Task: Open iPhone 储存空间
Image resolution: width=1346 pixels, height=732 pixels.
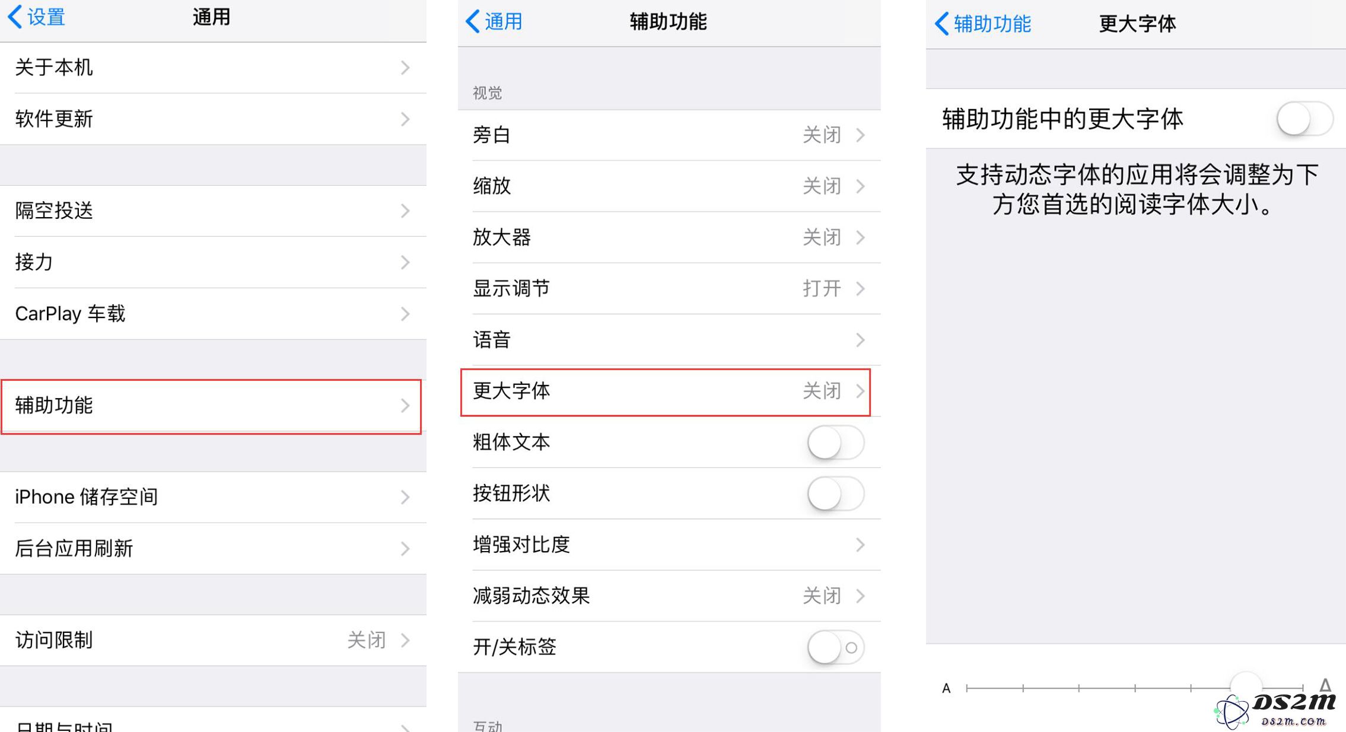Action: point(214,497)
